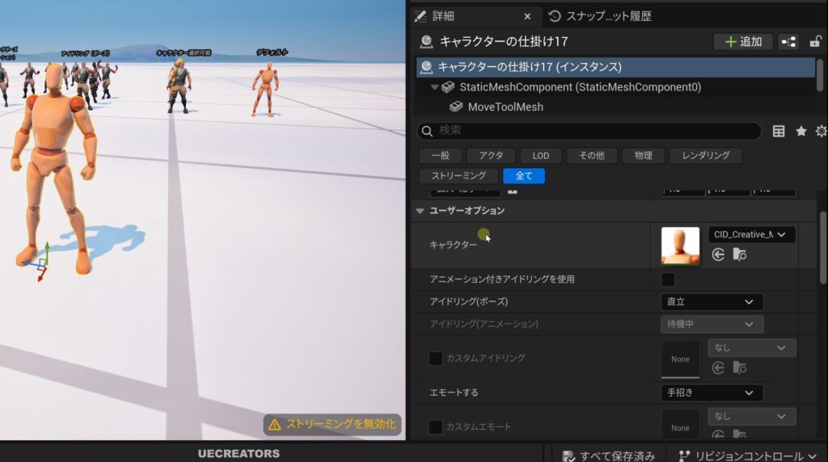Open details settings gear icon

[821, 132]
